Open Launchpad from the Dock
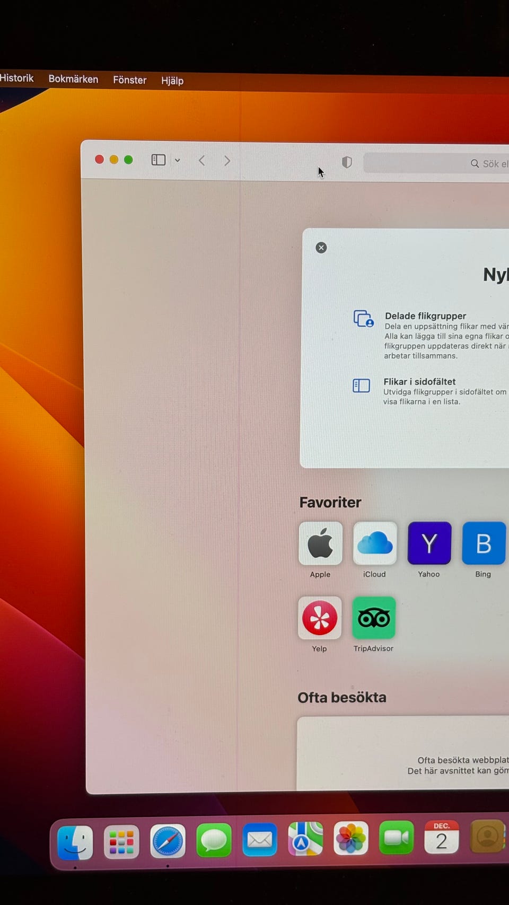Viewport: 509px width, 905px height. point(121,842)
